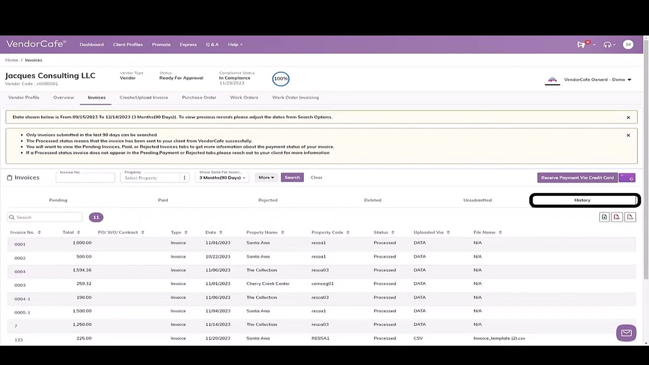Open the Q & A menu
Image resolution: width=649 pixels, height=365 pixels.
pos(212,45)
